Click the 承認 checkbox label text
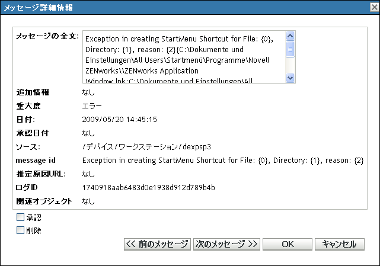Image resolution: width=380 pixels, height=266 pixels. [x=34, y=217]
